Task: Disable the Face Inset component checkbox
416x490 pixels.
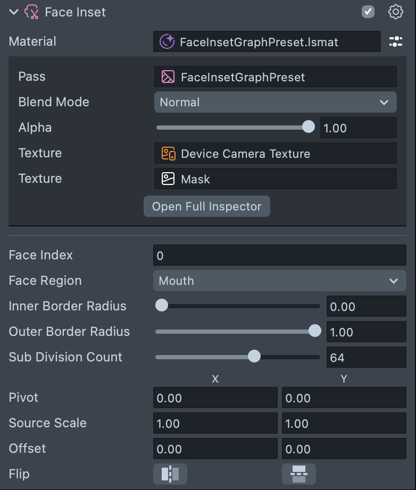Action: [368, 12]
